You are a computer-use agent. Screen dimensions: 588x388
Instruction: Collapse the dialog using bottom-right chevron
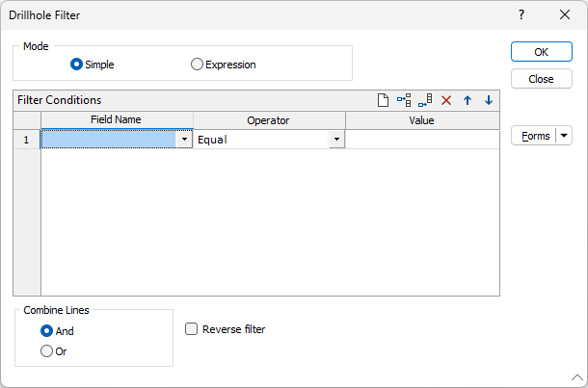point(577,377)
